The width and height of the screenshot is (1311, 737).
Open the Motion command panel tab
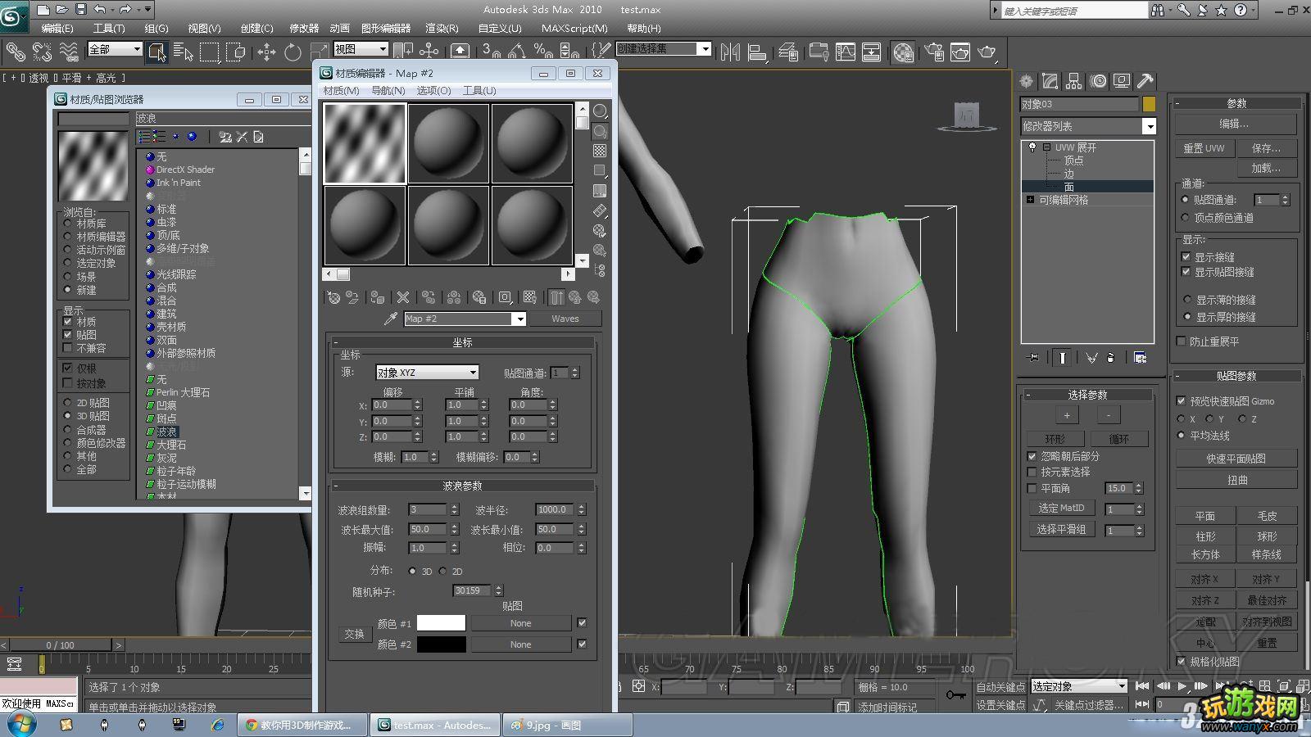1098,81
